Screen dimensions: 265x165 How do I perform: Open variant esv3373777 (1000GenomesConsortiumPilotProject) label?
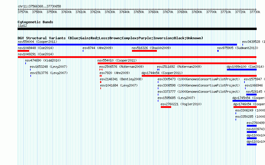(199, 92)
